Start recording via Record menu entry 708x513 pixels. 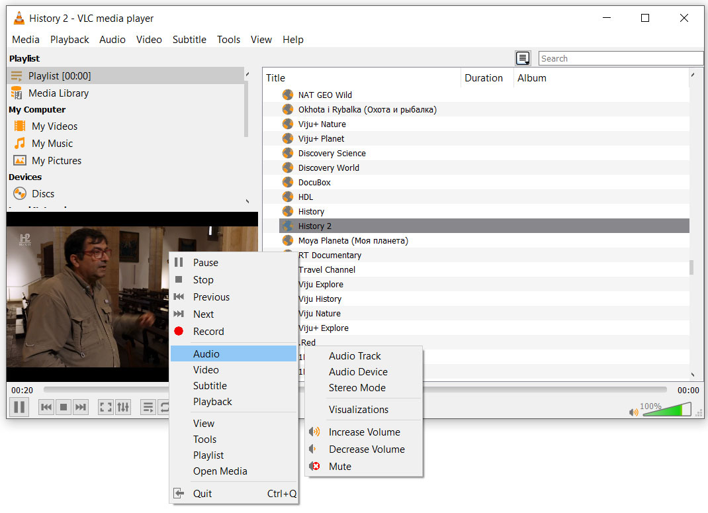coord(234,331)
